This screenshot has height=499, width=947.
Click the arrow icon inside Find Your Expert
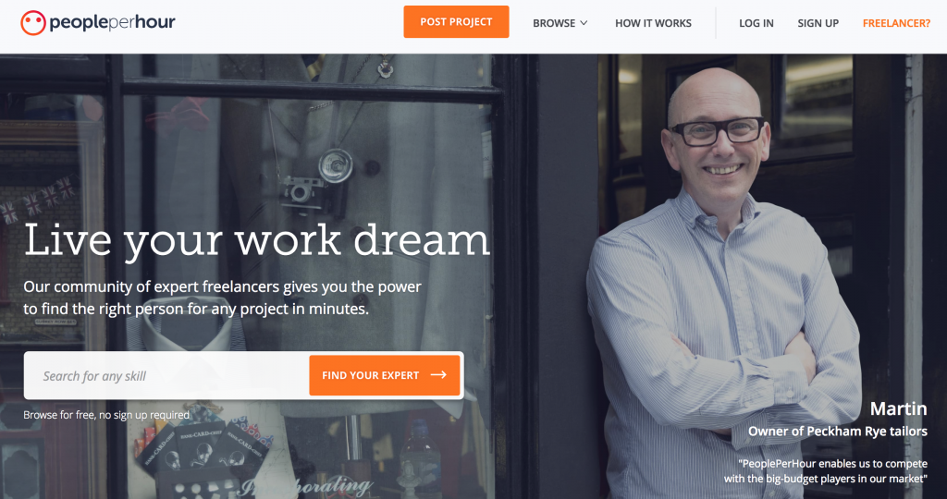pos(438,374)
